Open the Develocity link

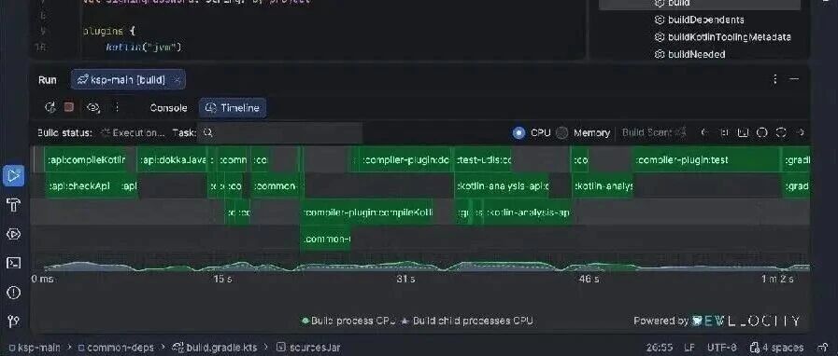pyautogui.click(x=746, y=321)
